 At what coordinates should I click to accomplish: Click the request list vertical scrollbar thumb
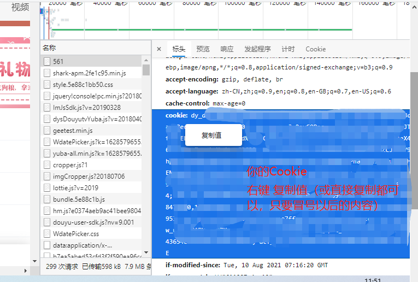146,69
